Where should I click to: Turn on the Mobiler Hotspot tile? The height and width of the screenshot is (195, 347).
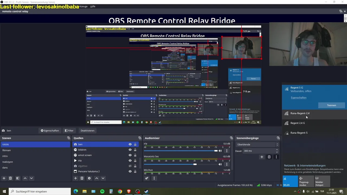pyautogui.click(x=322, y=181)
